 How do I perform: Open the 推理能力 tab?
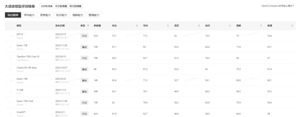[x=94, y=15]
